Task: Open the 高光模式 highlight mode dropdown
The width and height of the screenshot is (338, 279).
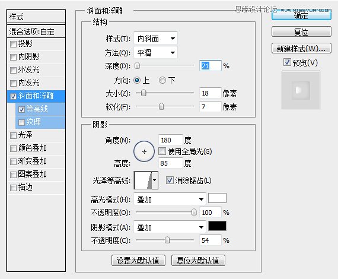Action: (x=170, y=199)
